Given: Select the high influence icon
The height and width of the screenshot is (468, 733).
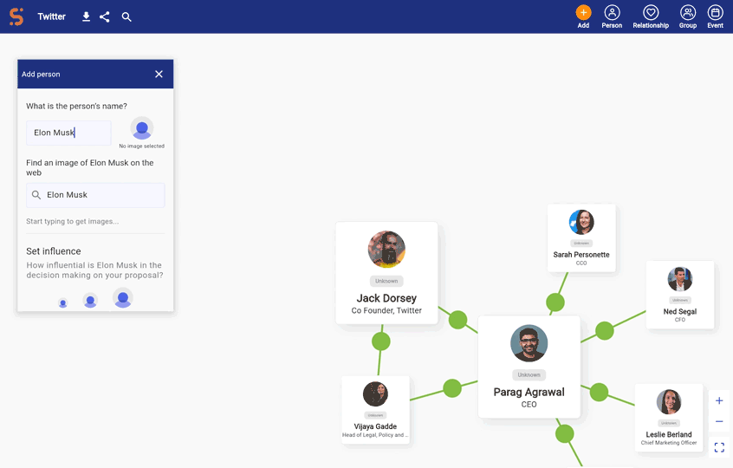Looking at the screenshot, I should click(x=123, y=298).
